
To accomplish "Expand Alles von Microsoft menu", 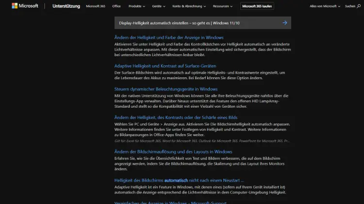I will point(325,6).
